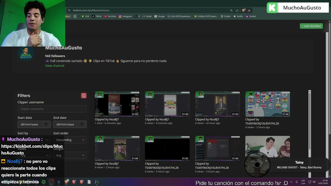Open the X bookmark

(137, 16)
